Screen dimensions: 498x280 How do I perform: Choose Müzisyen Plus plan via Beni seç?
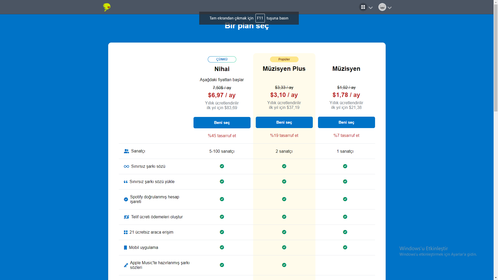click(x=284, y=122)
